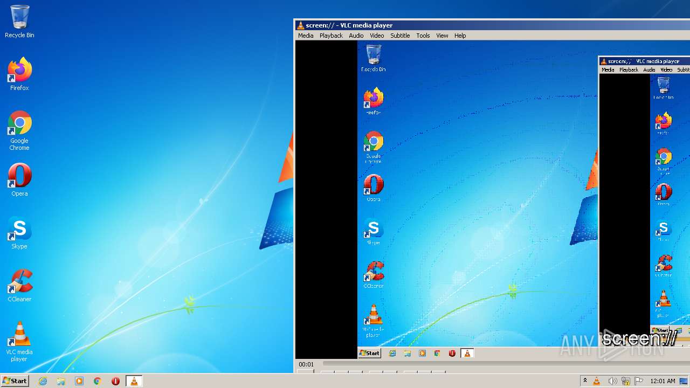Launch Firefox from the desktop shortcut
This screenshot has height=388, width=690.
(19, 74)
